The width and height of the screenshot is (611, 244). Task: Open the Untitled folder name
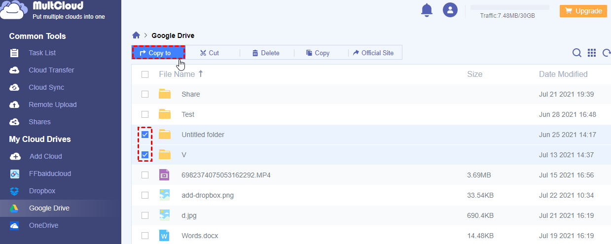coord(203,135)
